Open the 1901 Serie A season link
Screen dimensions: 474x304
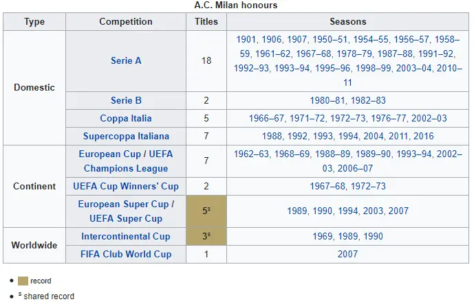tap(247, 39)
